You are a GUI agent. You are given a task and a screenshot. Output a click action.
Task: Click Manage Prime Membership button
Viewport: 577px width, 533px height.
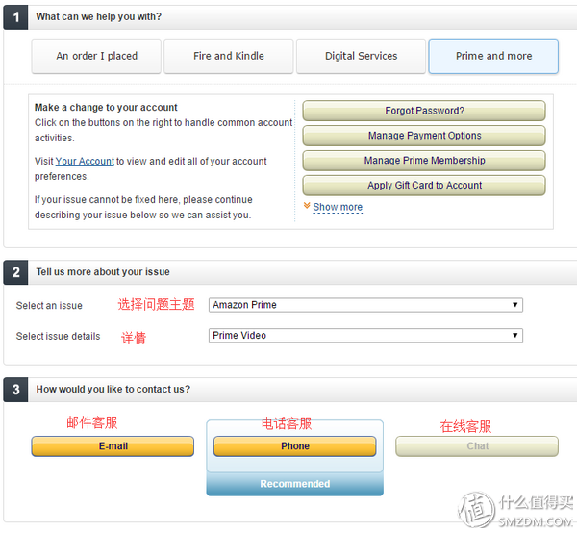pyautogui.click(x=424, y=161)
